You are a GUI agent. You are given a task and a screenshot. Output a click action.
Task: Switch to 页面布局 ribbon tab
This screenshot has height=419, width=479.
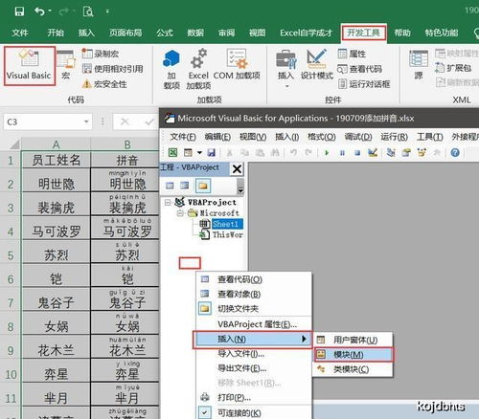click(x=125, y=33)
